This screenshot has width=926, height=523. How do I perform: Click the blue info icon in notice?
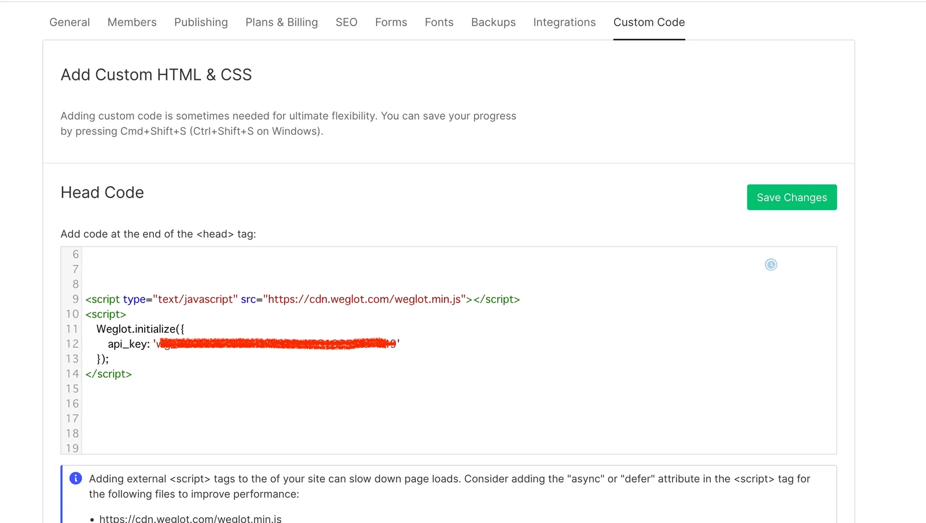pos(76,478)
